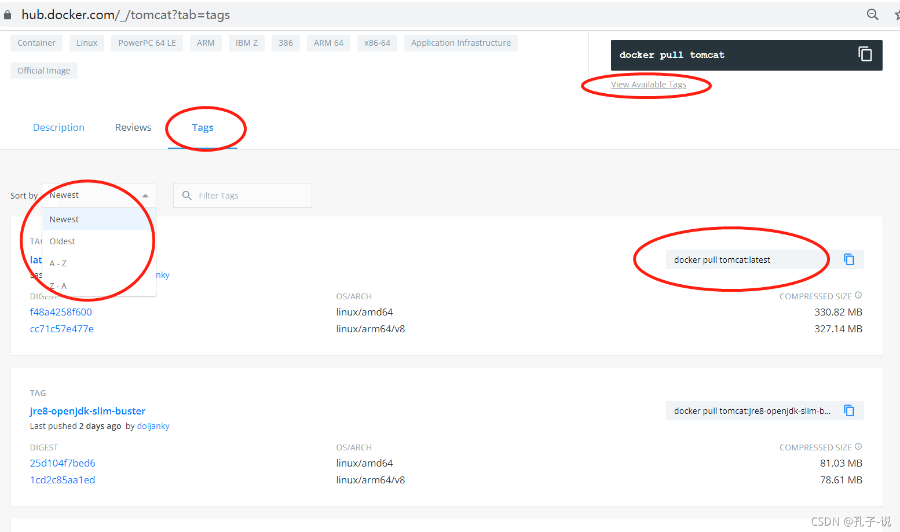
Task: Click the ARM 64 tag
Action: click(x=328, y=43)
